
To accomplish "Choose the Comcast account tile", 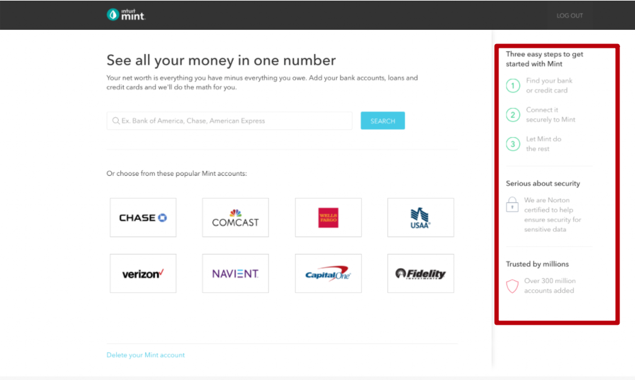I will pos(235,217).
